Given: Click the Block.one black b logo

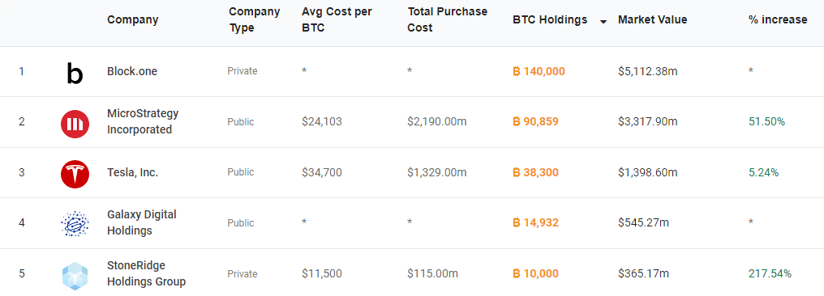Looking at the screenshot, I should pos(75,72).
